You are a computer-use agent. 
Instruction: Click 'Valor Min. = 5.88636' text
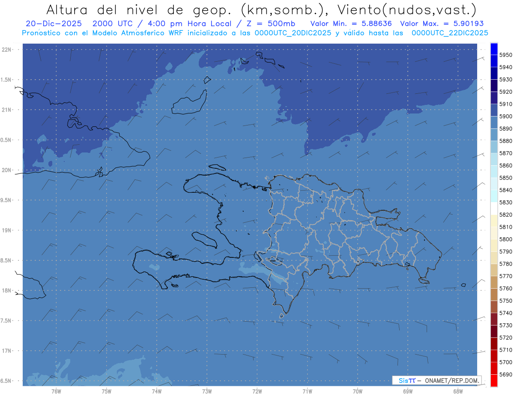[x=351, y=24]
